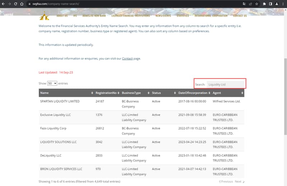The height and width of the screenshot is (186, 287).
Task: Select DeLiquidity LLC name cell
Action: tap(51, 156)
